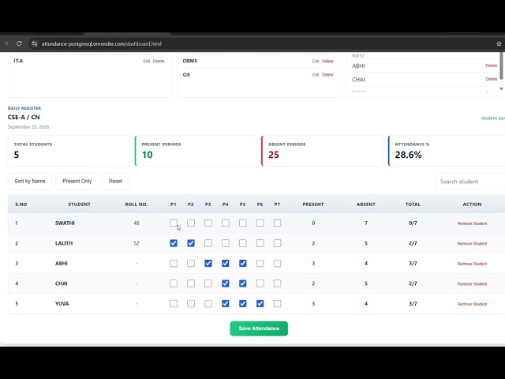Remove student LALITH
The image size is (505, 379).
click(x=472, y=244)
